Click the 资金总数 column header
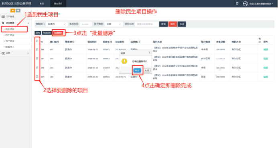The image size is (278, 148). 221,42
